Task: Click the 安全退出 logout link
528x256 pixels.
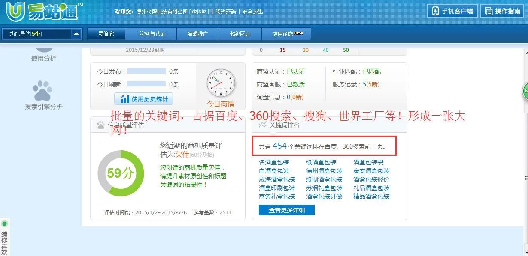Action: (253, 12)
